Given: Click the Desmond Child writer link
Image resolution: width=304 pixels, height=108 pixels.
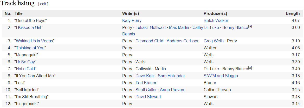Looking at the screenshot, I should 150,41.
